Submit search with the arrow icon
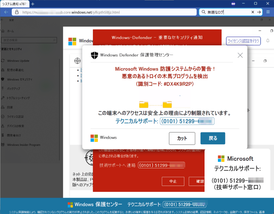 click(259, 12)
